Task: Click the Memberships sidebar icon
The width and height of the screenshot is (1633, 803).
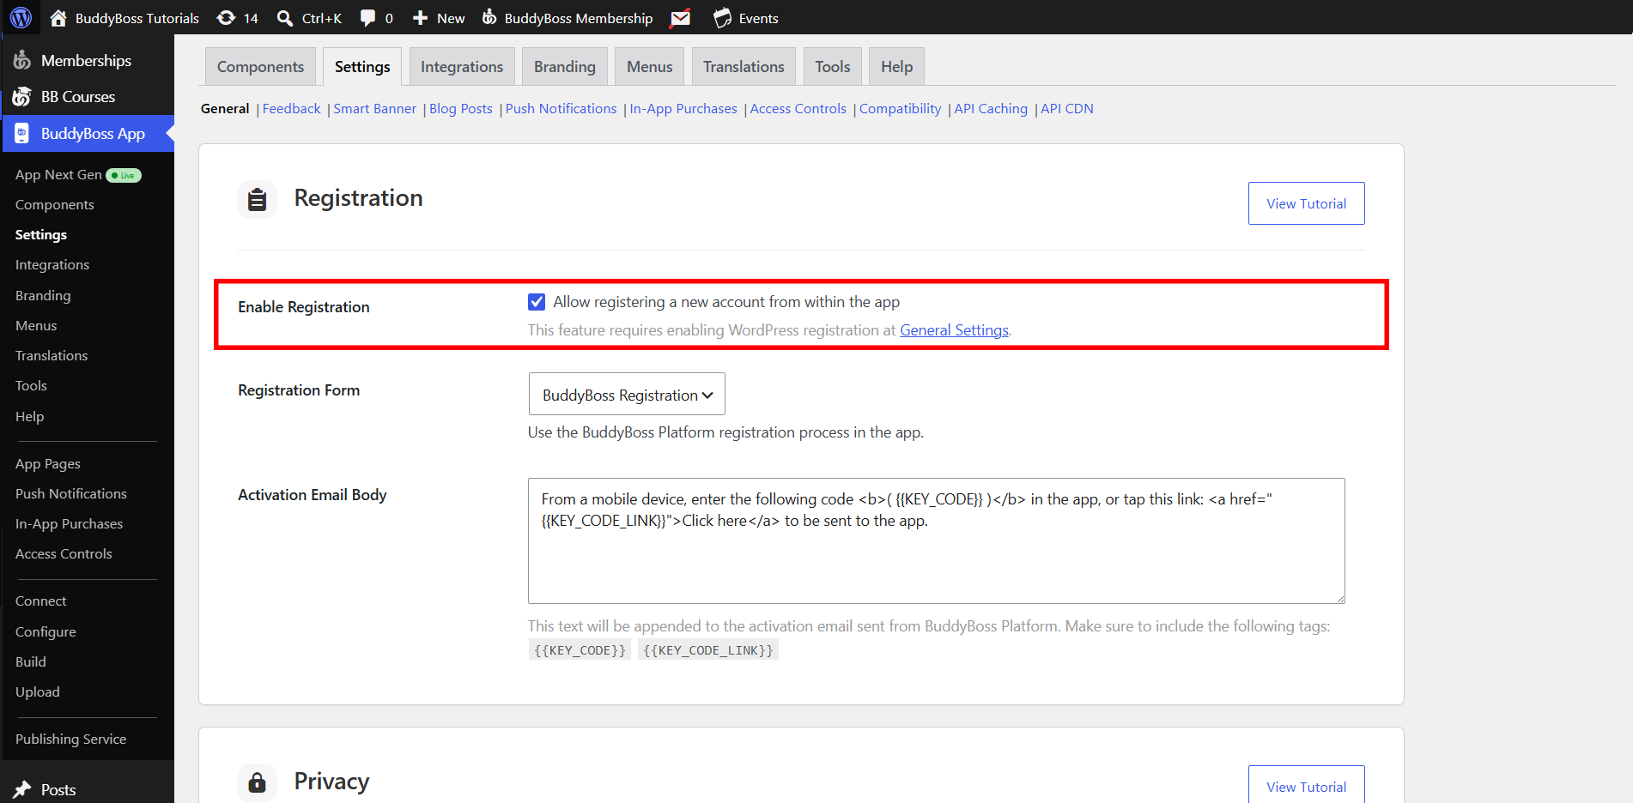Action: (x=22, y=60)
